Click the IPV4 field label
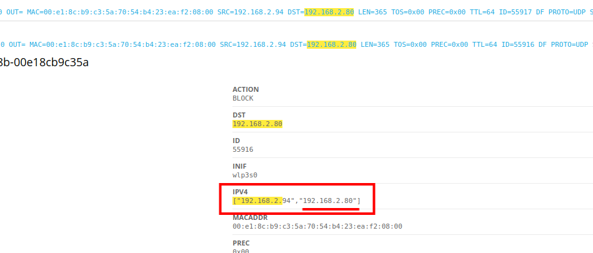 pyautogui.click(x=240, y=192)
